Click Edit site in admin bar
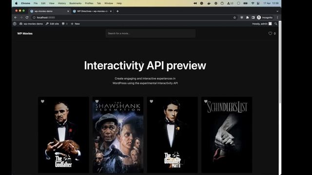The height and width of the screenshot is (175, 312). coord(52,24)
